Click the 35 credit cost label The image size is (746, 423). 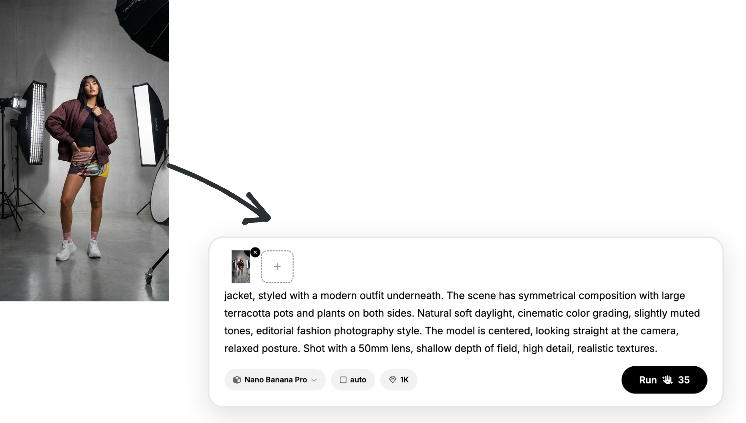pyautogui.click(x=684, y=380)
